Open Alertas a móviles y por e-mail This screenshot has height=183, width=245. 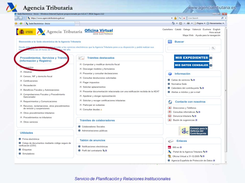point(186,92)
